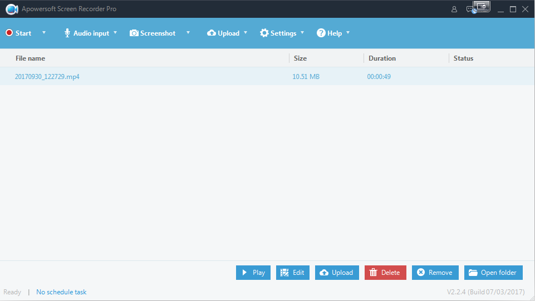Viewport: 535px width, 301px height.
Task: Click the 00:00:49 duration cell
Action: (379, 77)
